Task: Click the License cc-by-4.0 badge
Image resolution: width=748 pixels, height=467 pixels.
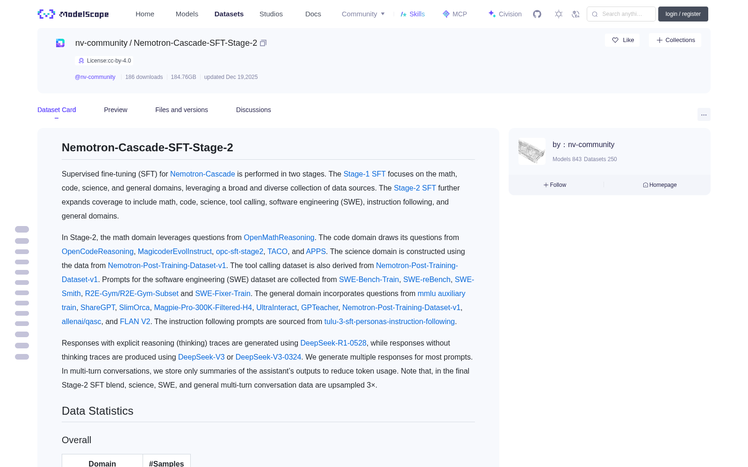Action: point(104,61)
